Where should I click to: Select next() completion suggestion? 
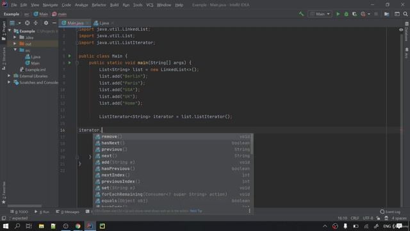[172, 156]
